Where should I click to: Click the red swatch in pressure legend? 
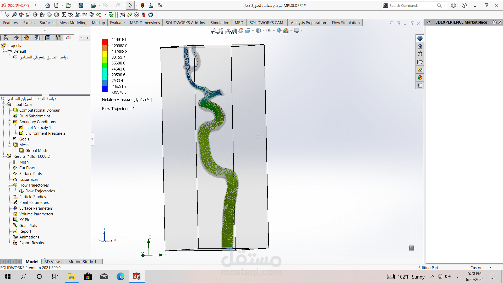105,42
